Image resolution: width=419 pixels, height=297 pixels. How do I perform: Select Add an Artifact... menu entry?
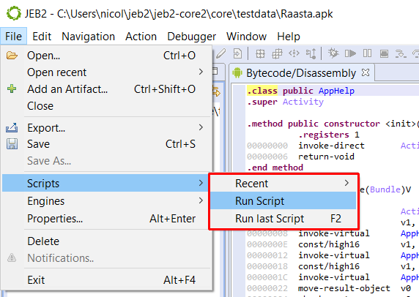(x=107, y=89)
